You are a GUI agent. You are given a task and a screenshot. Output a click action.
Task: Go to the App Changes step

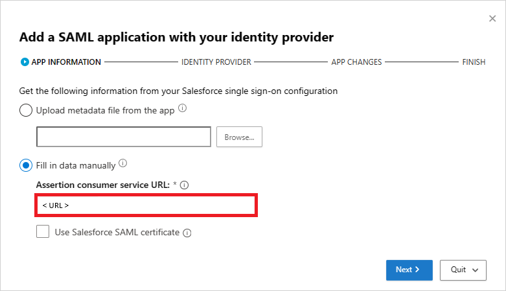point(356,62)
